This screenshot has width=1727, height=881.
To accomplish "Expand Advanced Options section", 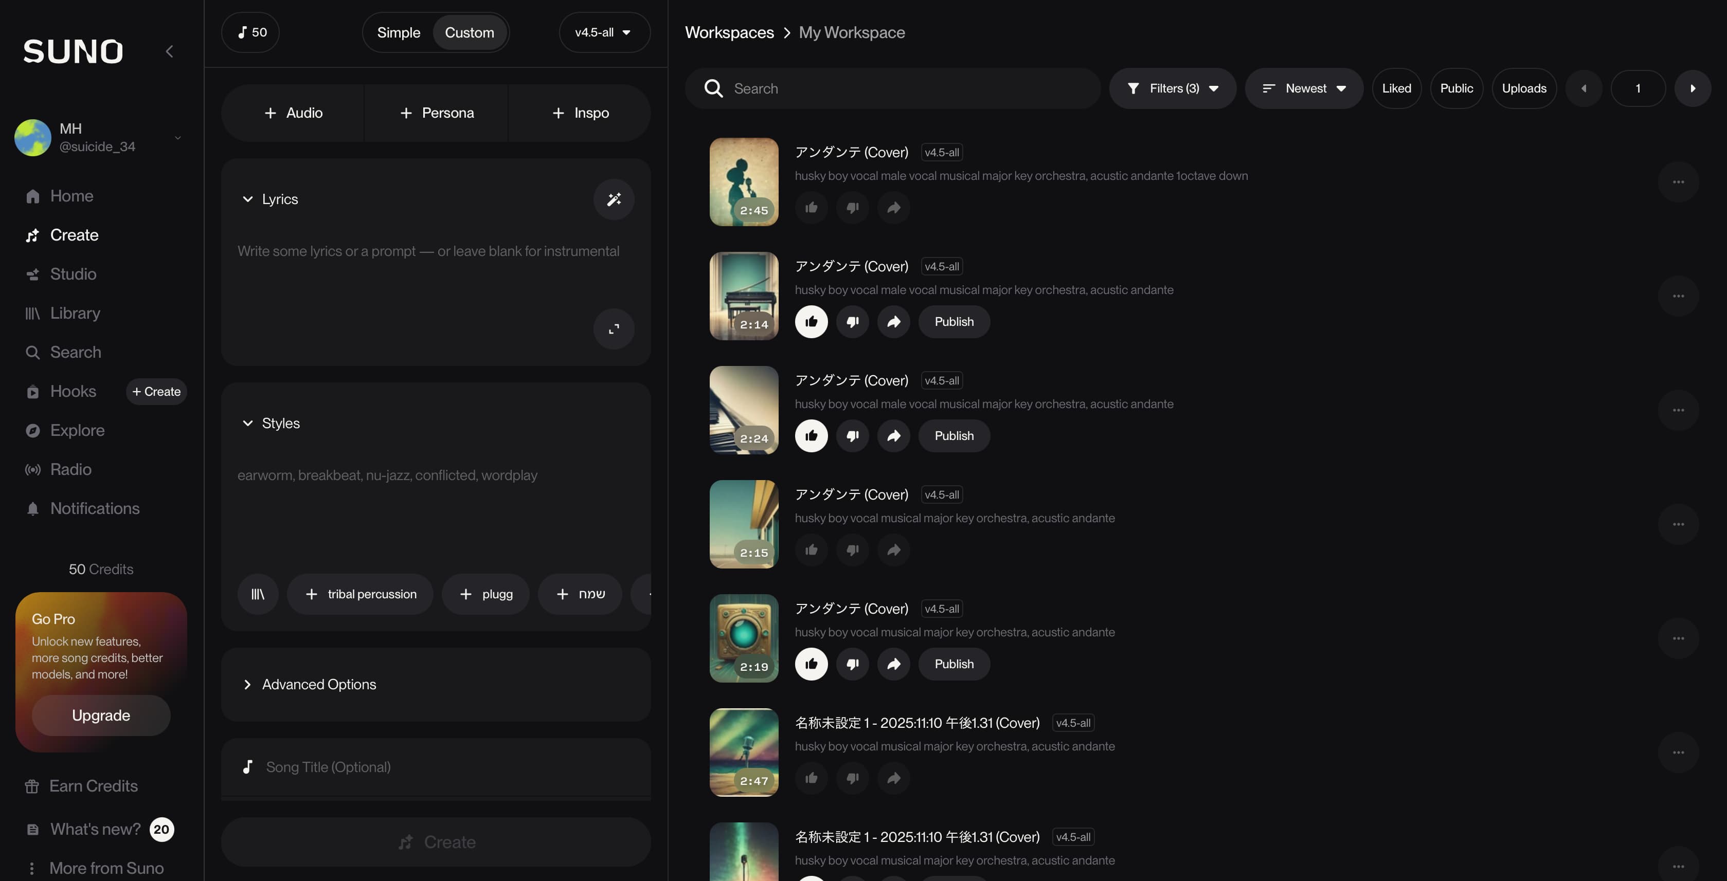I will 318,684.
